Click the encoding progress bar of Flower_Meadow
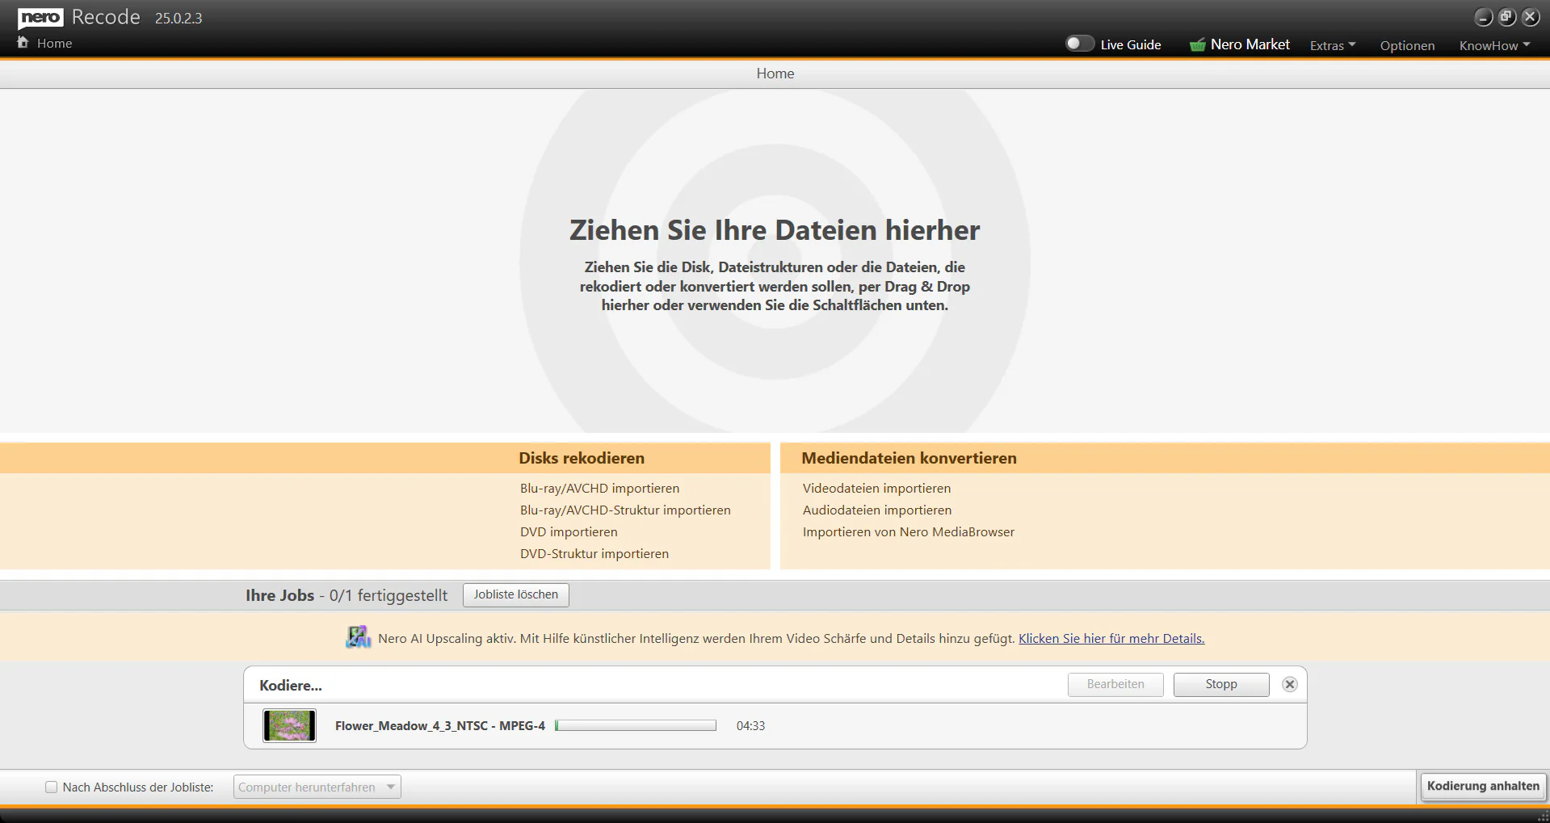The height and width of the screenshot is (823, 1550). [636, 725]
